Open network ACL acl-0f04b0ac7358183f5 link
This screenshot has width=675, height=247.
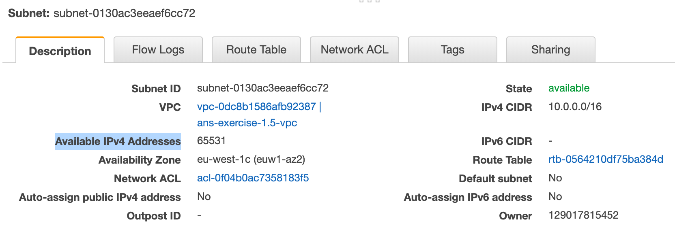(253, 178)
